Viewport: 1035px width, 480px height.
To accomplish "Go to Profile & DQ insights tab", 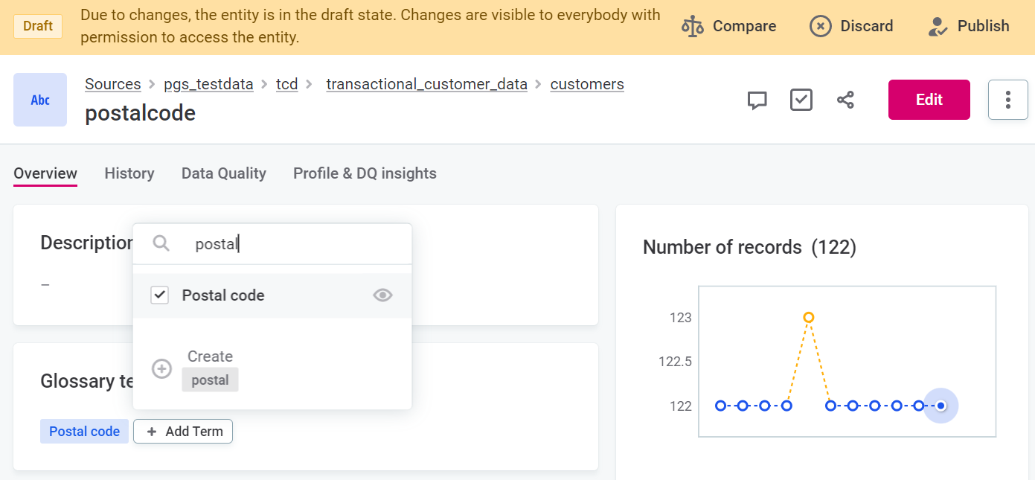I will [x=365, y=173].
